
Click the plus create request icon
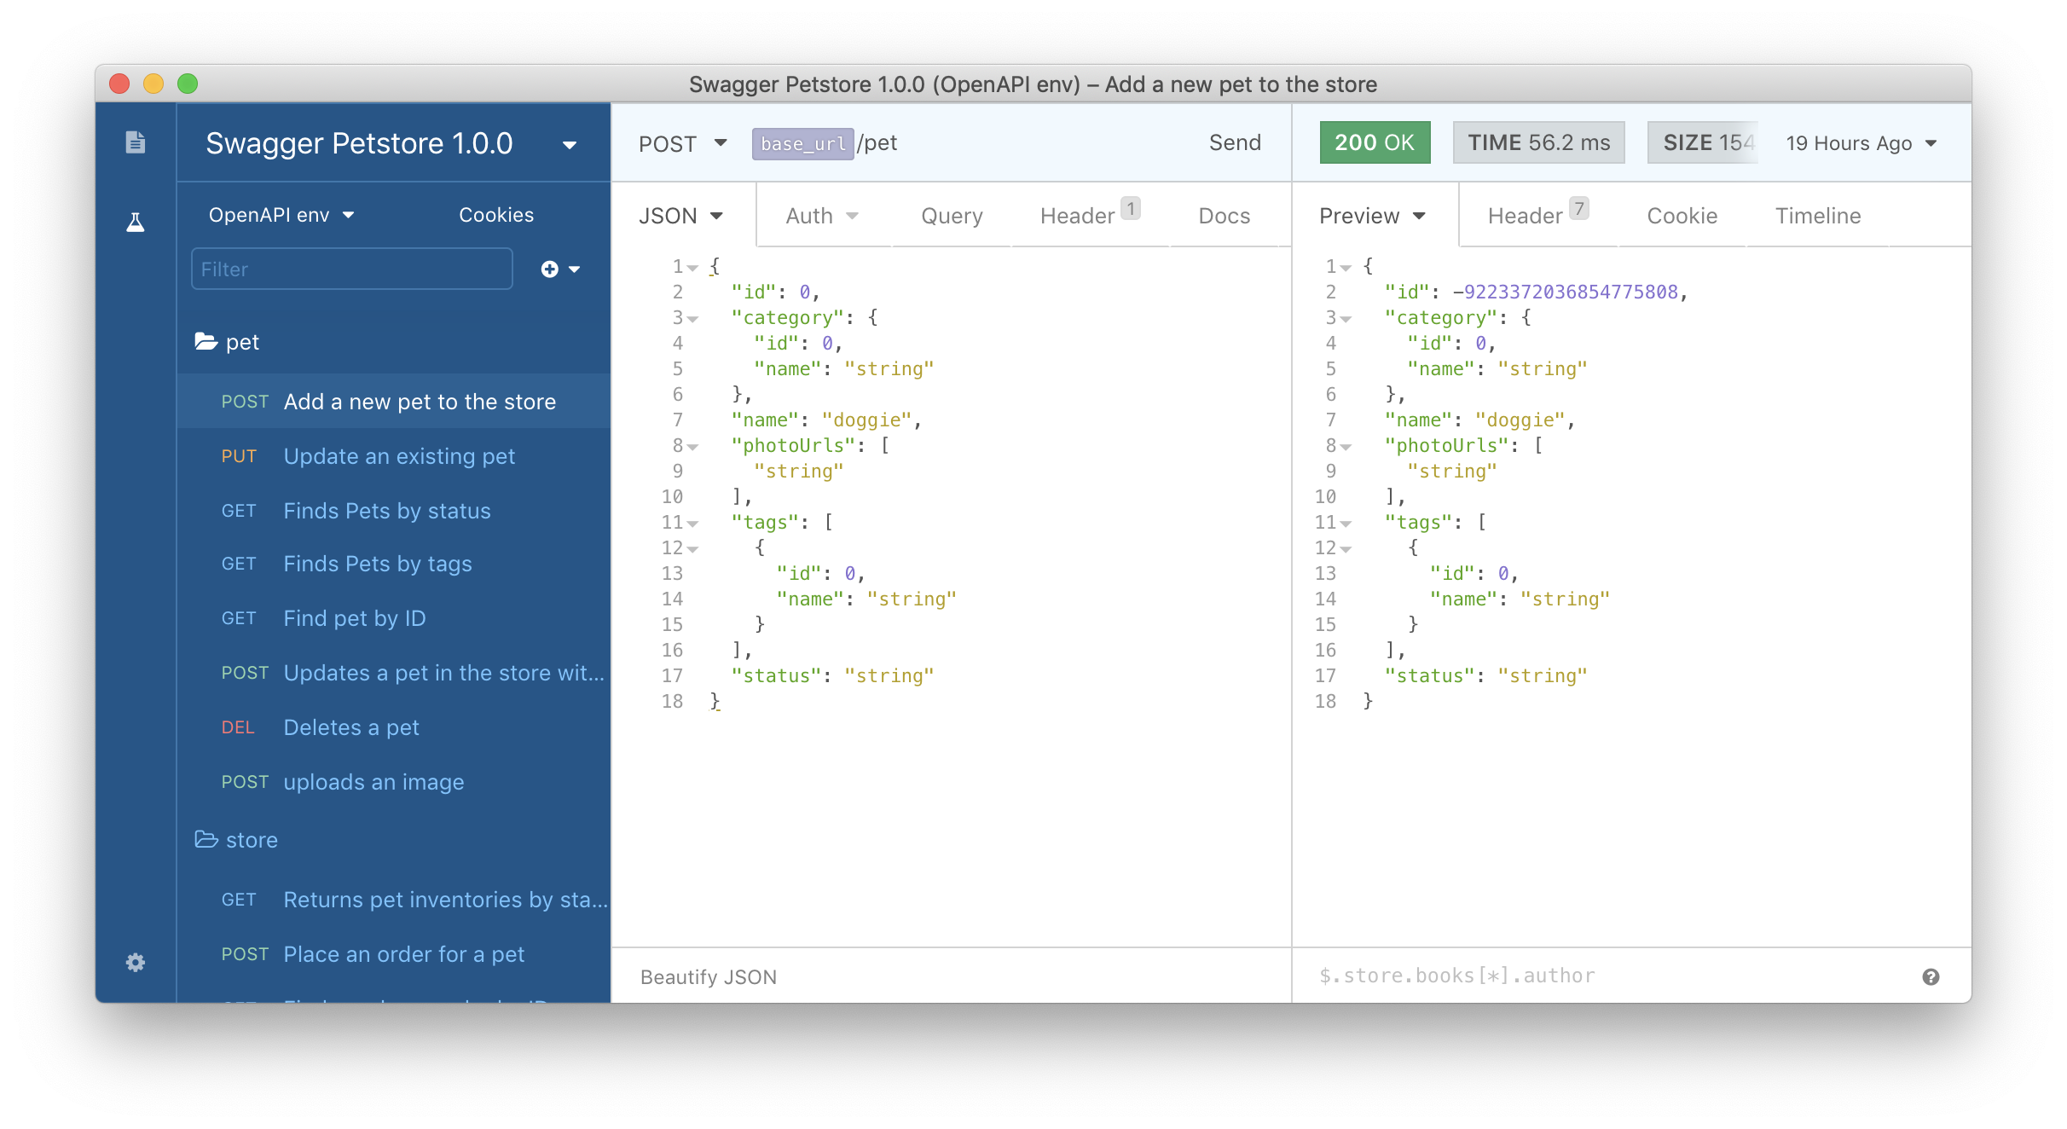[551, 269]
